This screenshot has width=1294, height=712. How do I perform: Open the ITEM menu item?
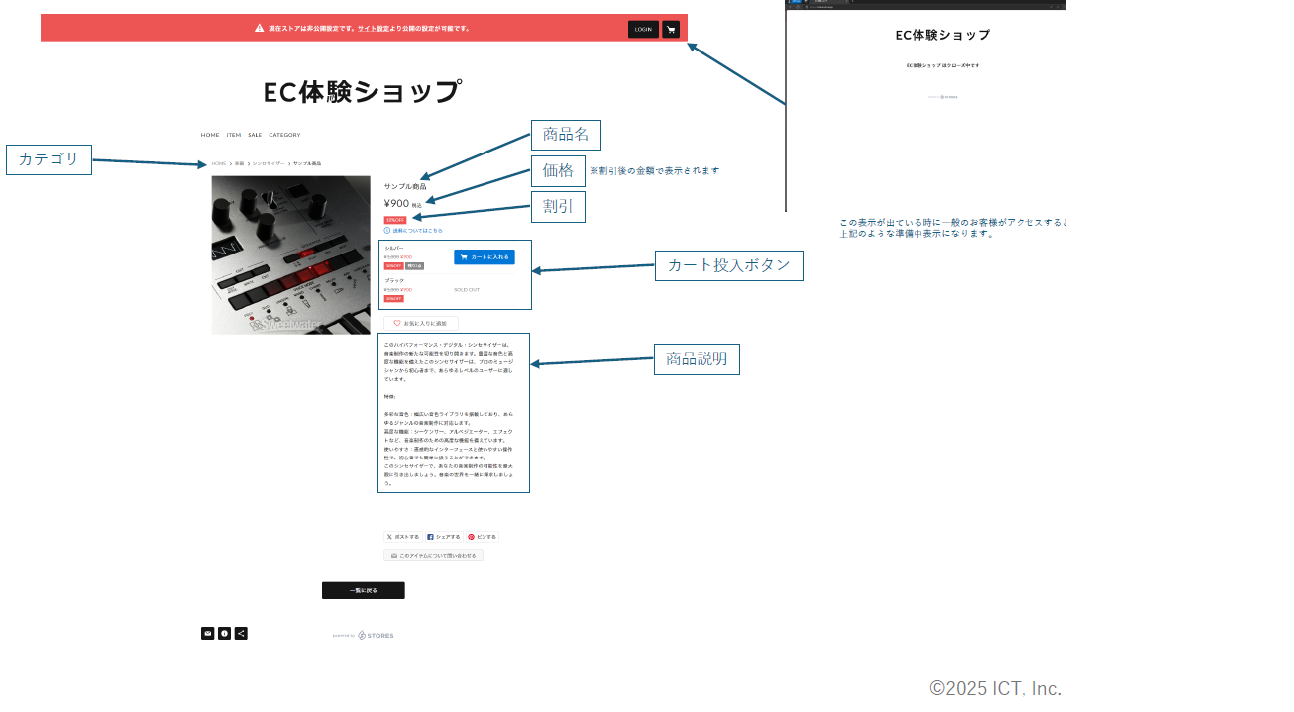(x=234, y=135)
